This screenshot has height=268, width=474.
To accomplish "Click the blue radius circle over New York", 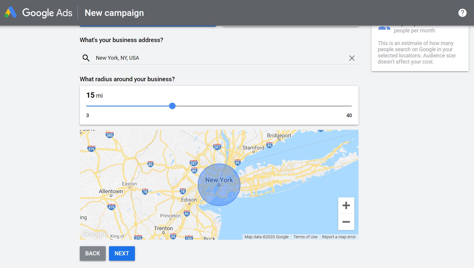I will pos(219,185).
